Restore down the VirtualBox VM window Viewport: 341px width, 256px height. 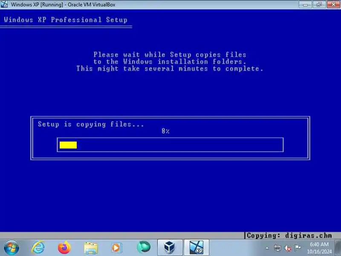pos(319,4)
